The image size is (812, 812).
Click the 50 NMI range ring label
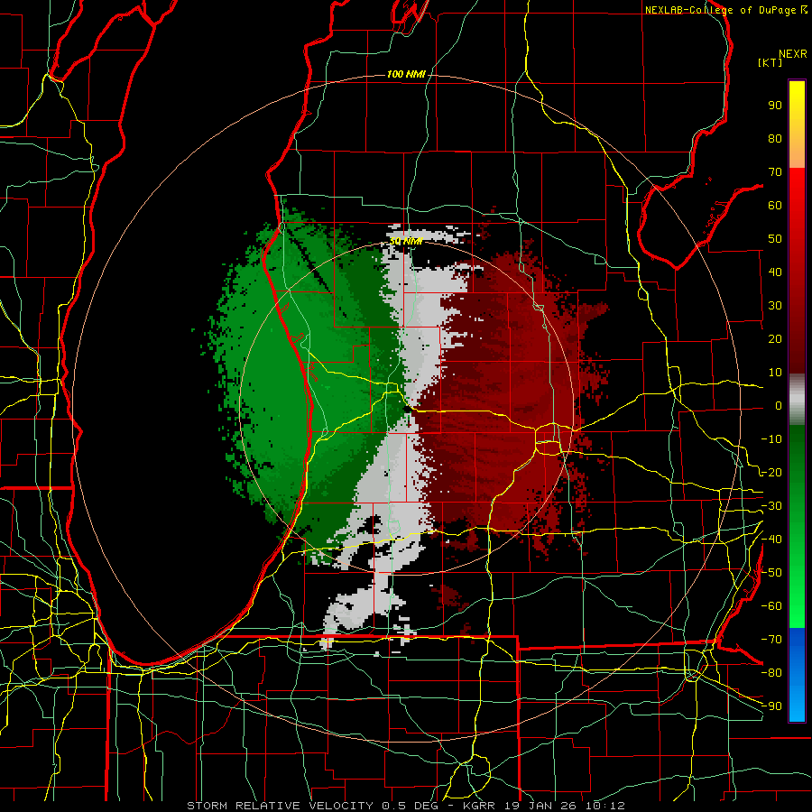(406, 241)
